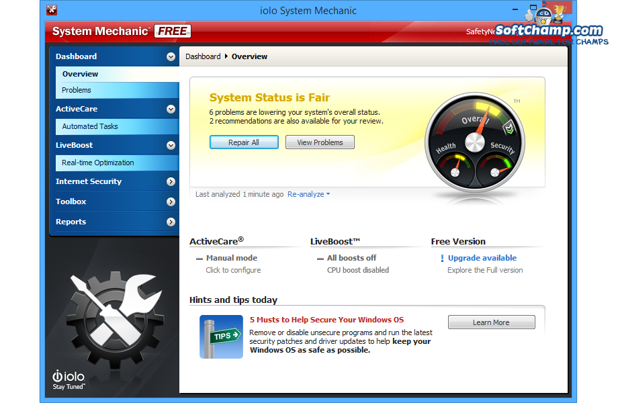618x403 pixels.
Task: Open Automated Tasks under ActiveCare
Action: coord(118,126)
